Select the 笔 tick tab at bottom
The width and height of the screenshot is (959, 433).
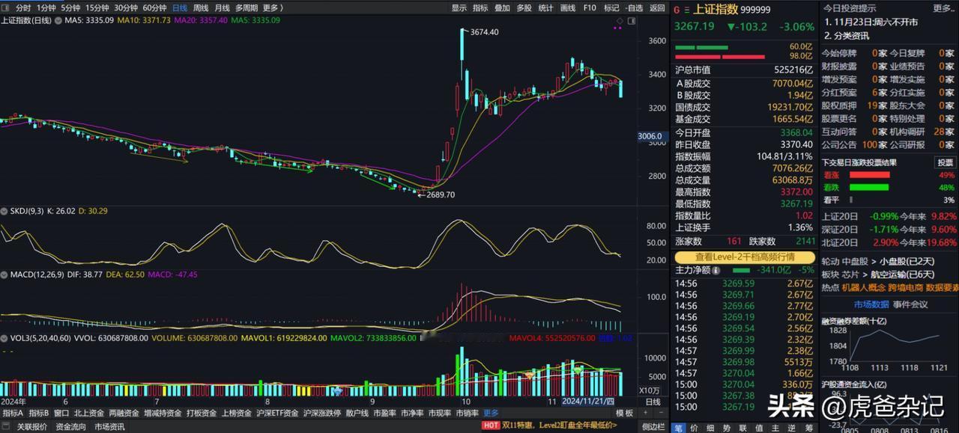[678, 427]
